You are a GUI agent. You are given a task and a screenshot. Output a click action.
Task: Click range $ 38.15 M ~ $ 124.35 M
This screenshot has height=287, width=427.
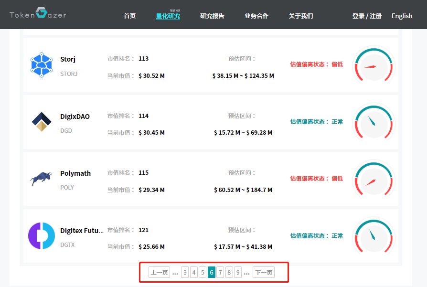pos(243,76)
